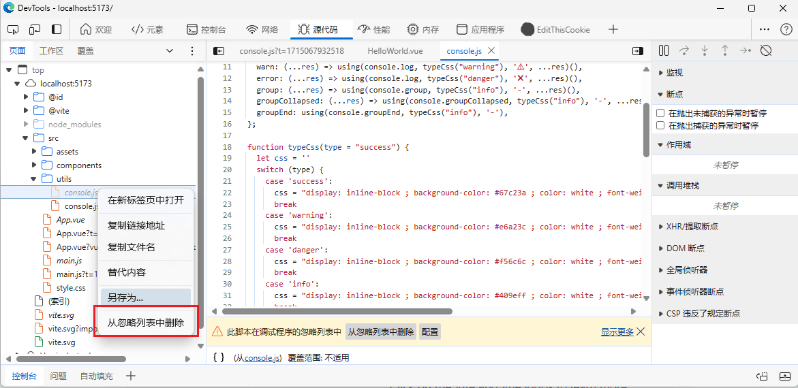Enable pause on uncaught exceptions checkbox
The image size is (798, 388).
tap(660, 113)
